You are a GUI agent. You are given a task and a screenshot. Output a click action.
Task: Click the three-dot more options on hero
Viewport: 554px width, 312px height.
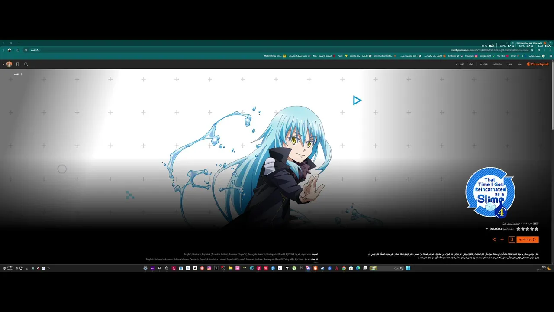click(x=22, y=74)
